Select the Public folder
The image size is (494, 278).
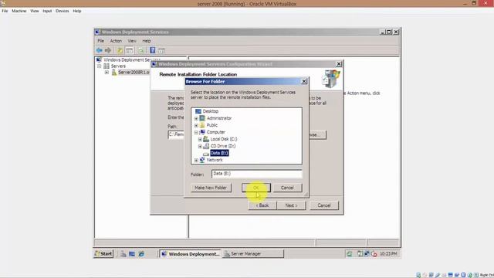pyautogui.click(x=212, y=125)
